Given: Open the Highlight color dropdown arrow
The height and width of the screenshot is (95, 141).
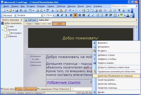Looking at the screenshot, I should [125, 15].
